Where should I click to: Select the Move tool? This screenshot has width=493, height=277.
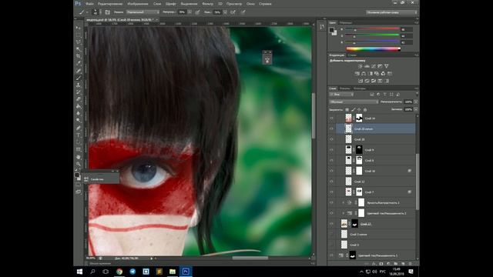point(79,28)
